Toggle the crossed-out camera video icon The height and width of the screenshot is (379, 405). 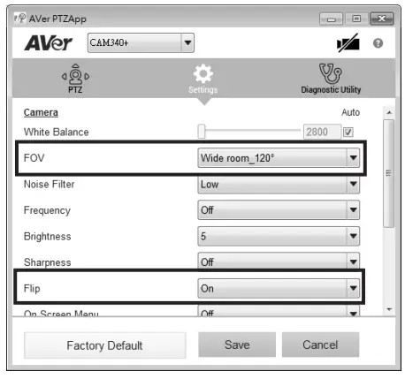coord(348,43)
